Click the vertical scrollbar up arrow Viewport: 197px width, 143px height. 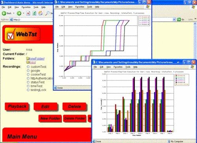pyautogui.click(x=195, y=24)
